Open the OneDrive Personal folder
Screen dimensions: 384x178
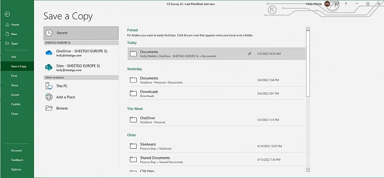click(x=216, y=120)
